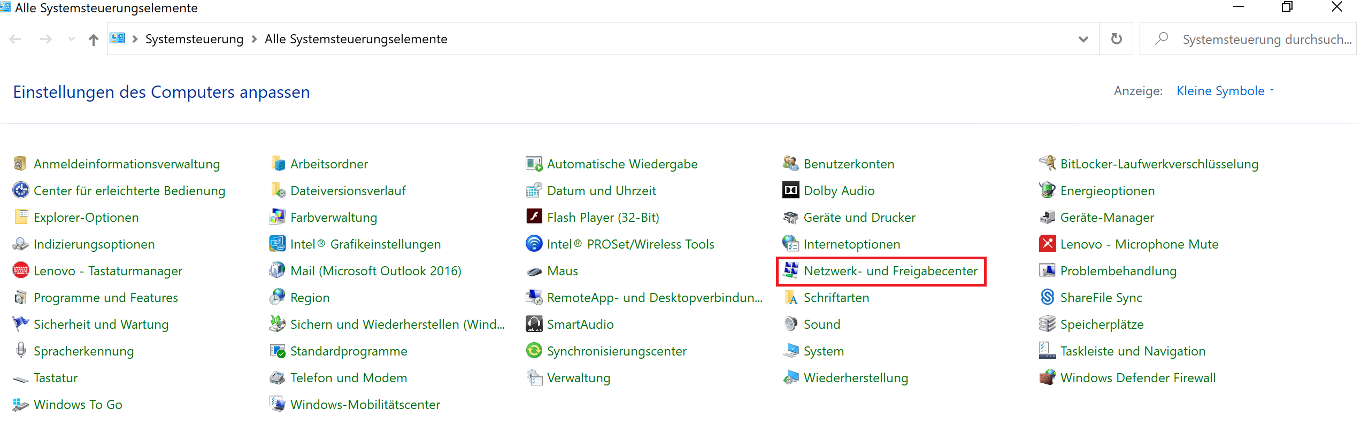
Task: Click the Explorer-Optionen folder icon
Action: (20, 217)
